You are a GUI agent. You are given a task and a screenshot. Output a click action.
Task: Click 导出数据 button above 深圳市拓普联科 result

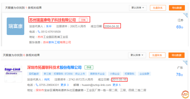pos(176,55)
